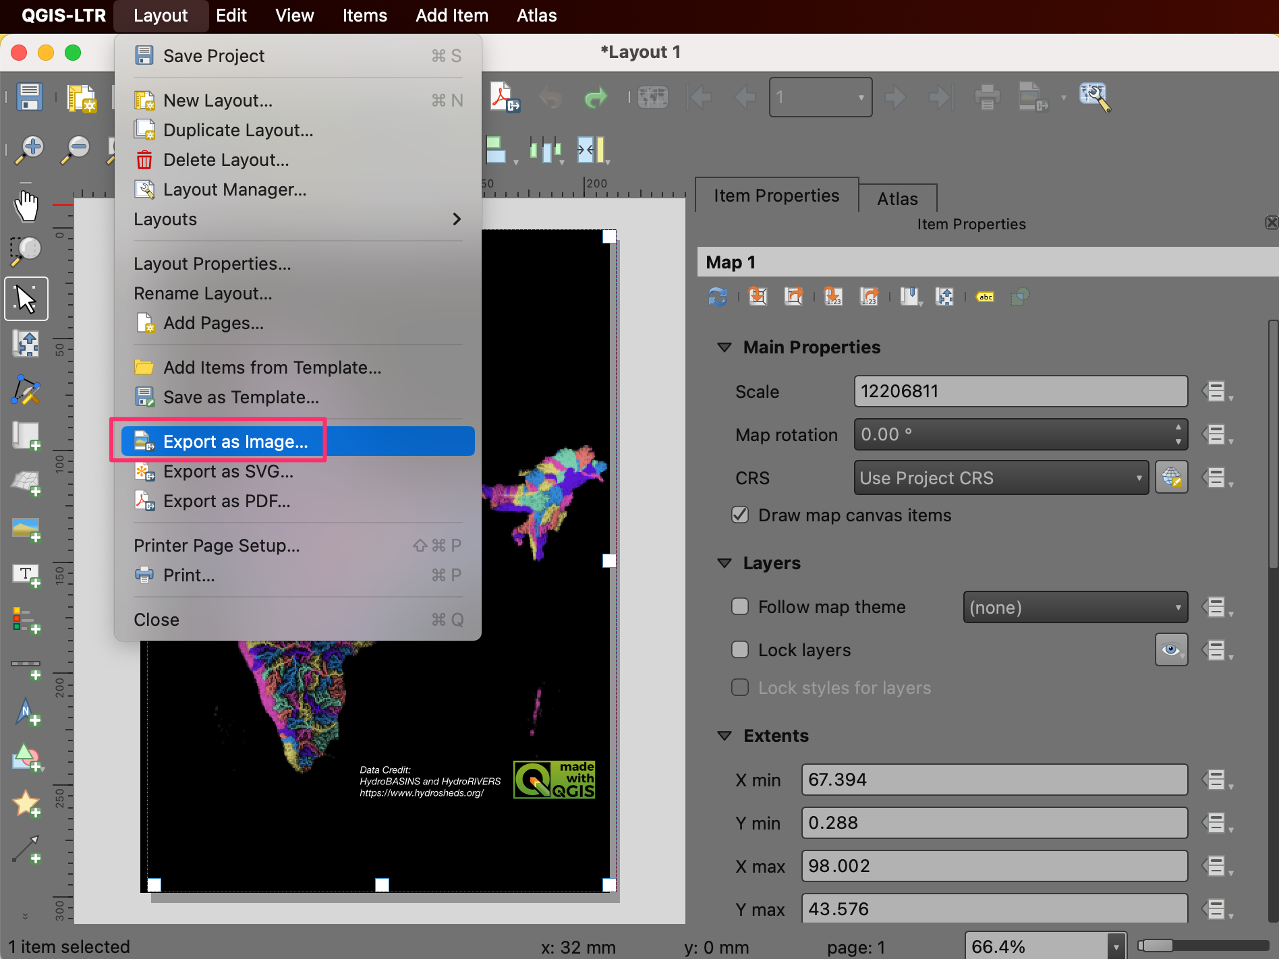Select the Pan Layout hand tool

[26, 206]
